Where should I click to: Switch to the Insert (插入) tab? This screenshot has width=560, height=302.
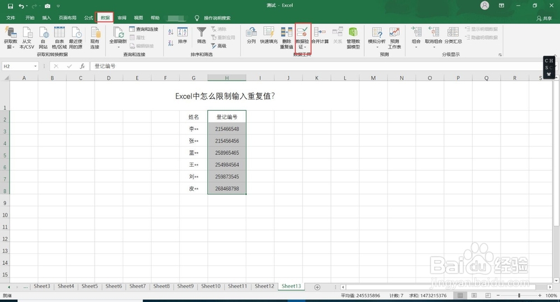pos(46,18)
